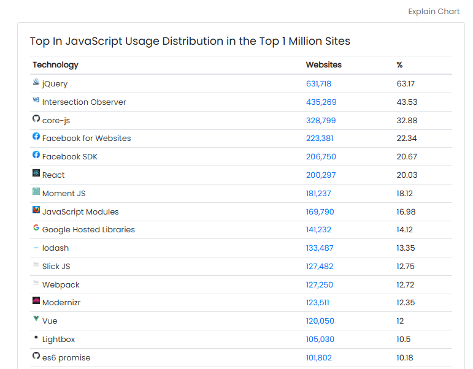Viewport: 473px width, 369px height.
Task: Click the React logo icon
Action: 36,173
